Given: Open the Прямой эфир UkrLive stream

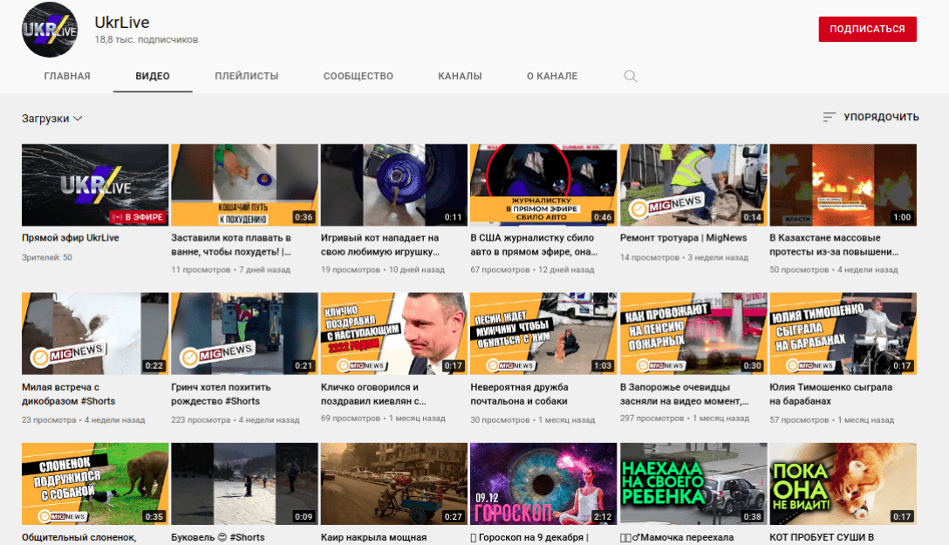Looking at the screenshot, I should 94,184.
